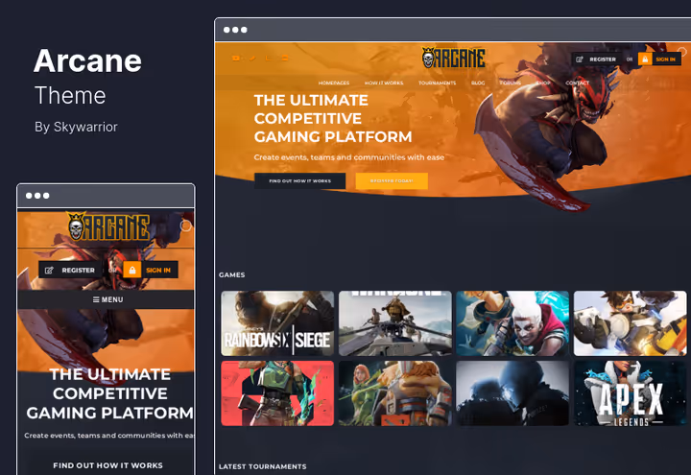The image size is (691, 475).
Task: Click the 'By Skywarrior' author text
Action: [76, 127]
